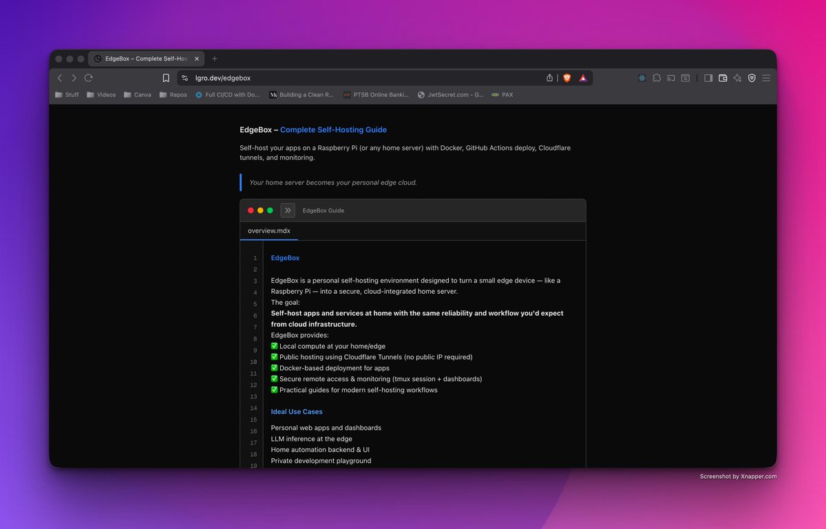The image size is (826, 529).
Task: Select the overview.mdx file tab
Action: [x=269, y=231]
